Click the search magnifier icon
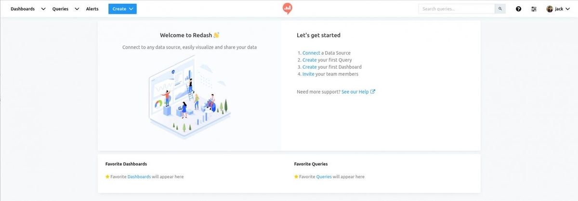578x201 pixels. [x=500, y=9]
